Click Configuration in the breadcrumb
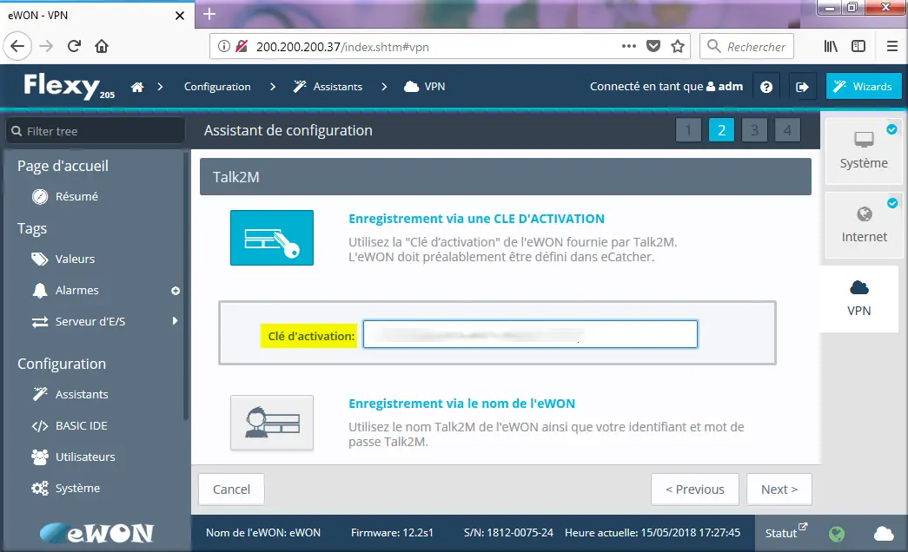This screenshot has height=552, width=908. click(217, 87)
